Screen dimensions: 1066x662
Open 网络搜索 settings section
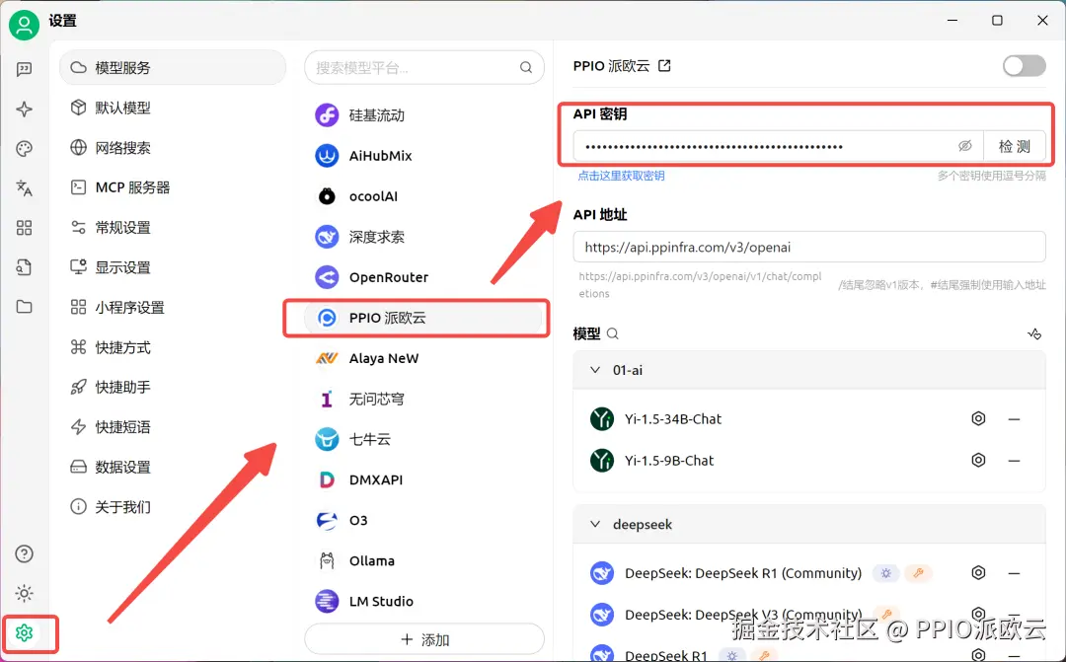[173, 147]
